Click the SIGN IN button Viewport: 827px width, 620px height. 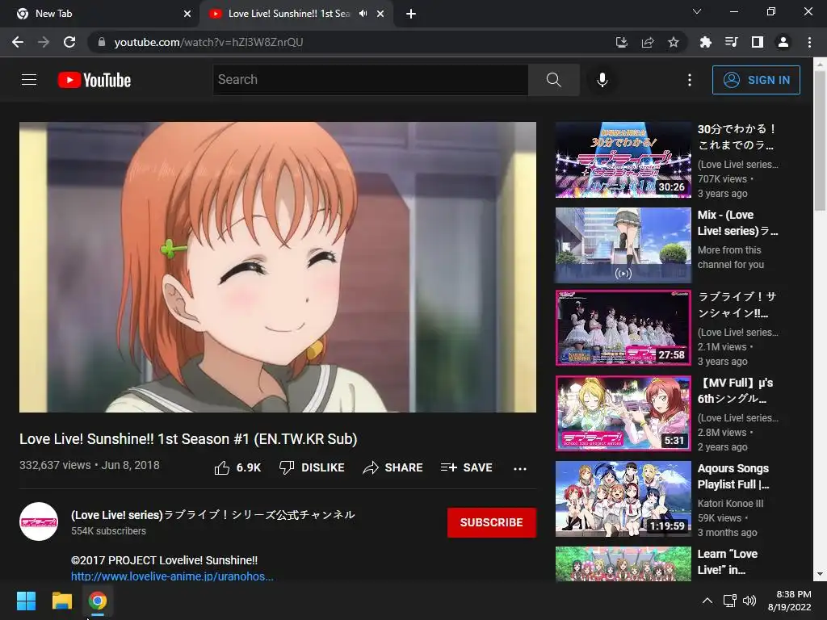(x=756, y=80)
